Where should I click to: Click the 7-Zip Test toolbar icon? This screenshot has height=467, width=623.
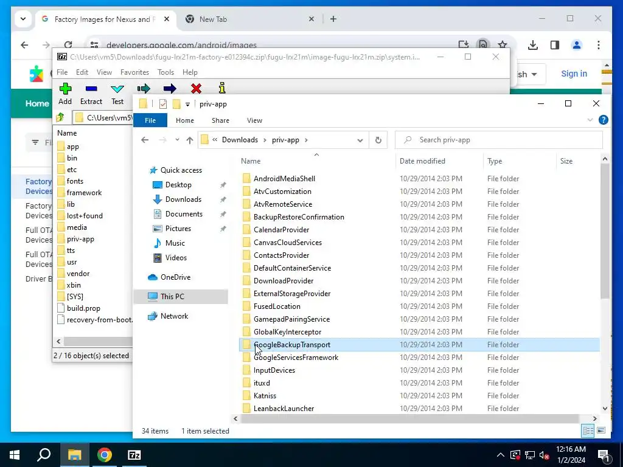[117, 89]
